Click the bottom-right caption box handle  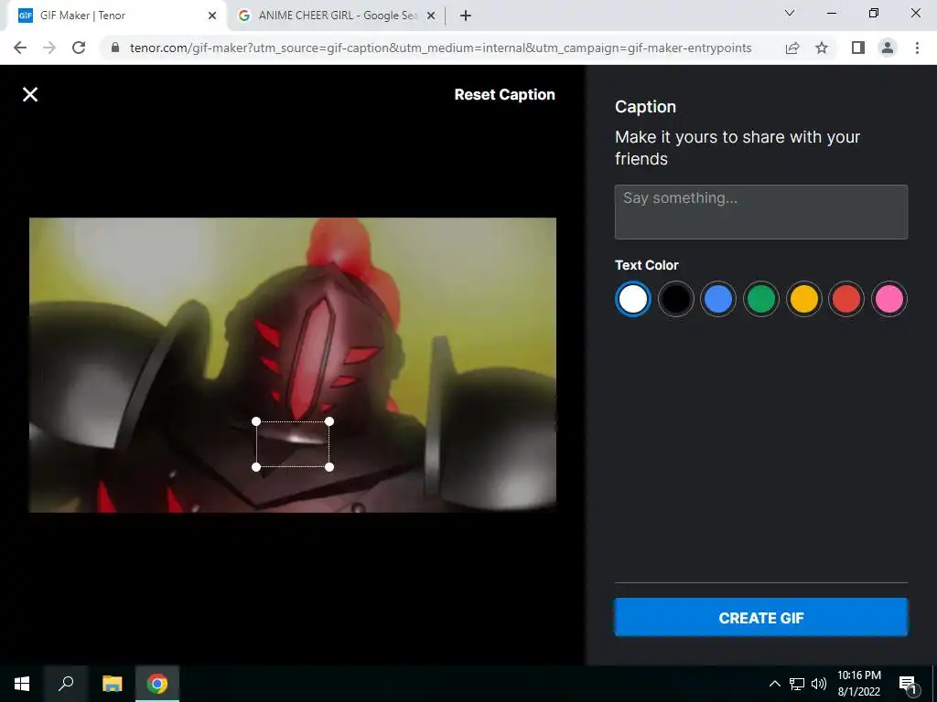tap(329, 467)
